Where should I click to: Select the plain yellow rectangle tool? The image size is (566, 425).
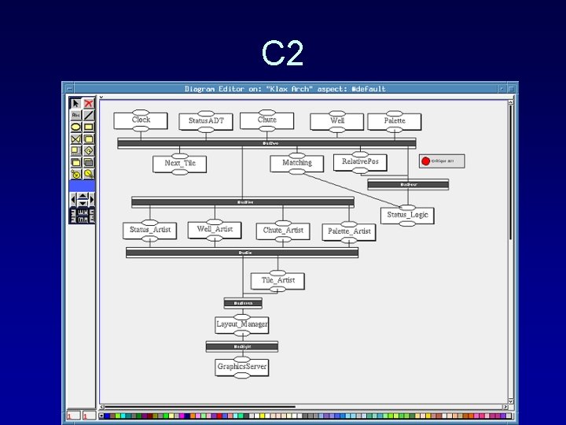pyautogui.click(x=88, y=127)
